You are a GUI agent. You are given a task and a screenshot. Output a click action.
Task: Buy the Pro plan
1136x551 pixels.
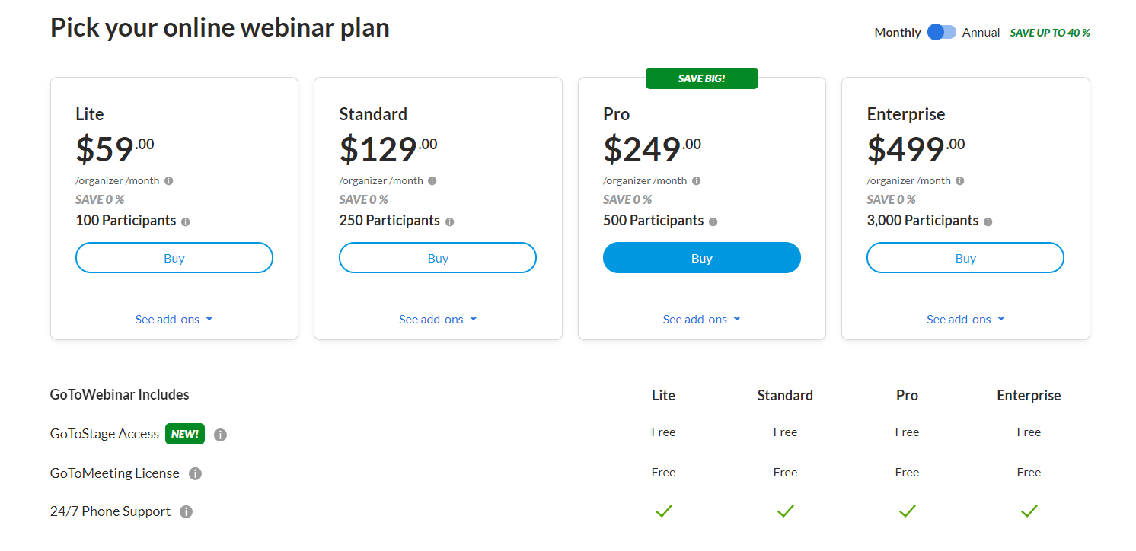pyautogui.click(x=701, y=258)
